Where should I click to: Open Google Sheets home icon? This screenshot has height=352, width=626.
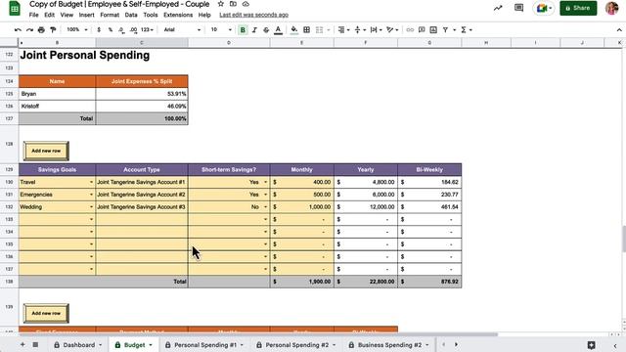click(x=15, y=9)
